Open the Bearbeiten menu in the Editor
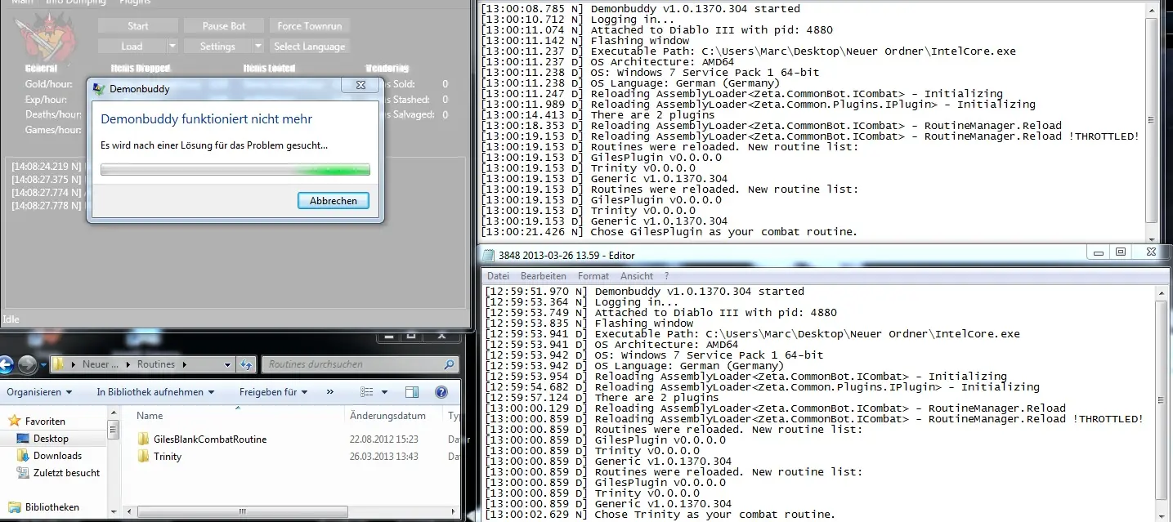 (544, 276)
